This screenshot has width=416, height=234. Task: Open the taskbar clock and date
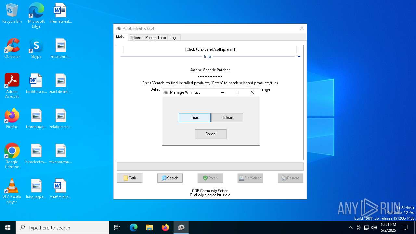pos(388,227)
